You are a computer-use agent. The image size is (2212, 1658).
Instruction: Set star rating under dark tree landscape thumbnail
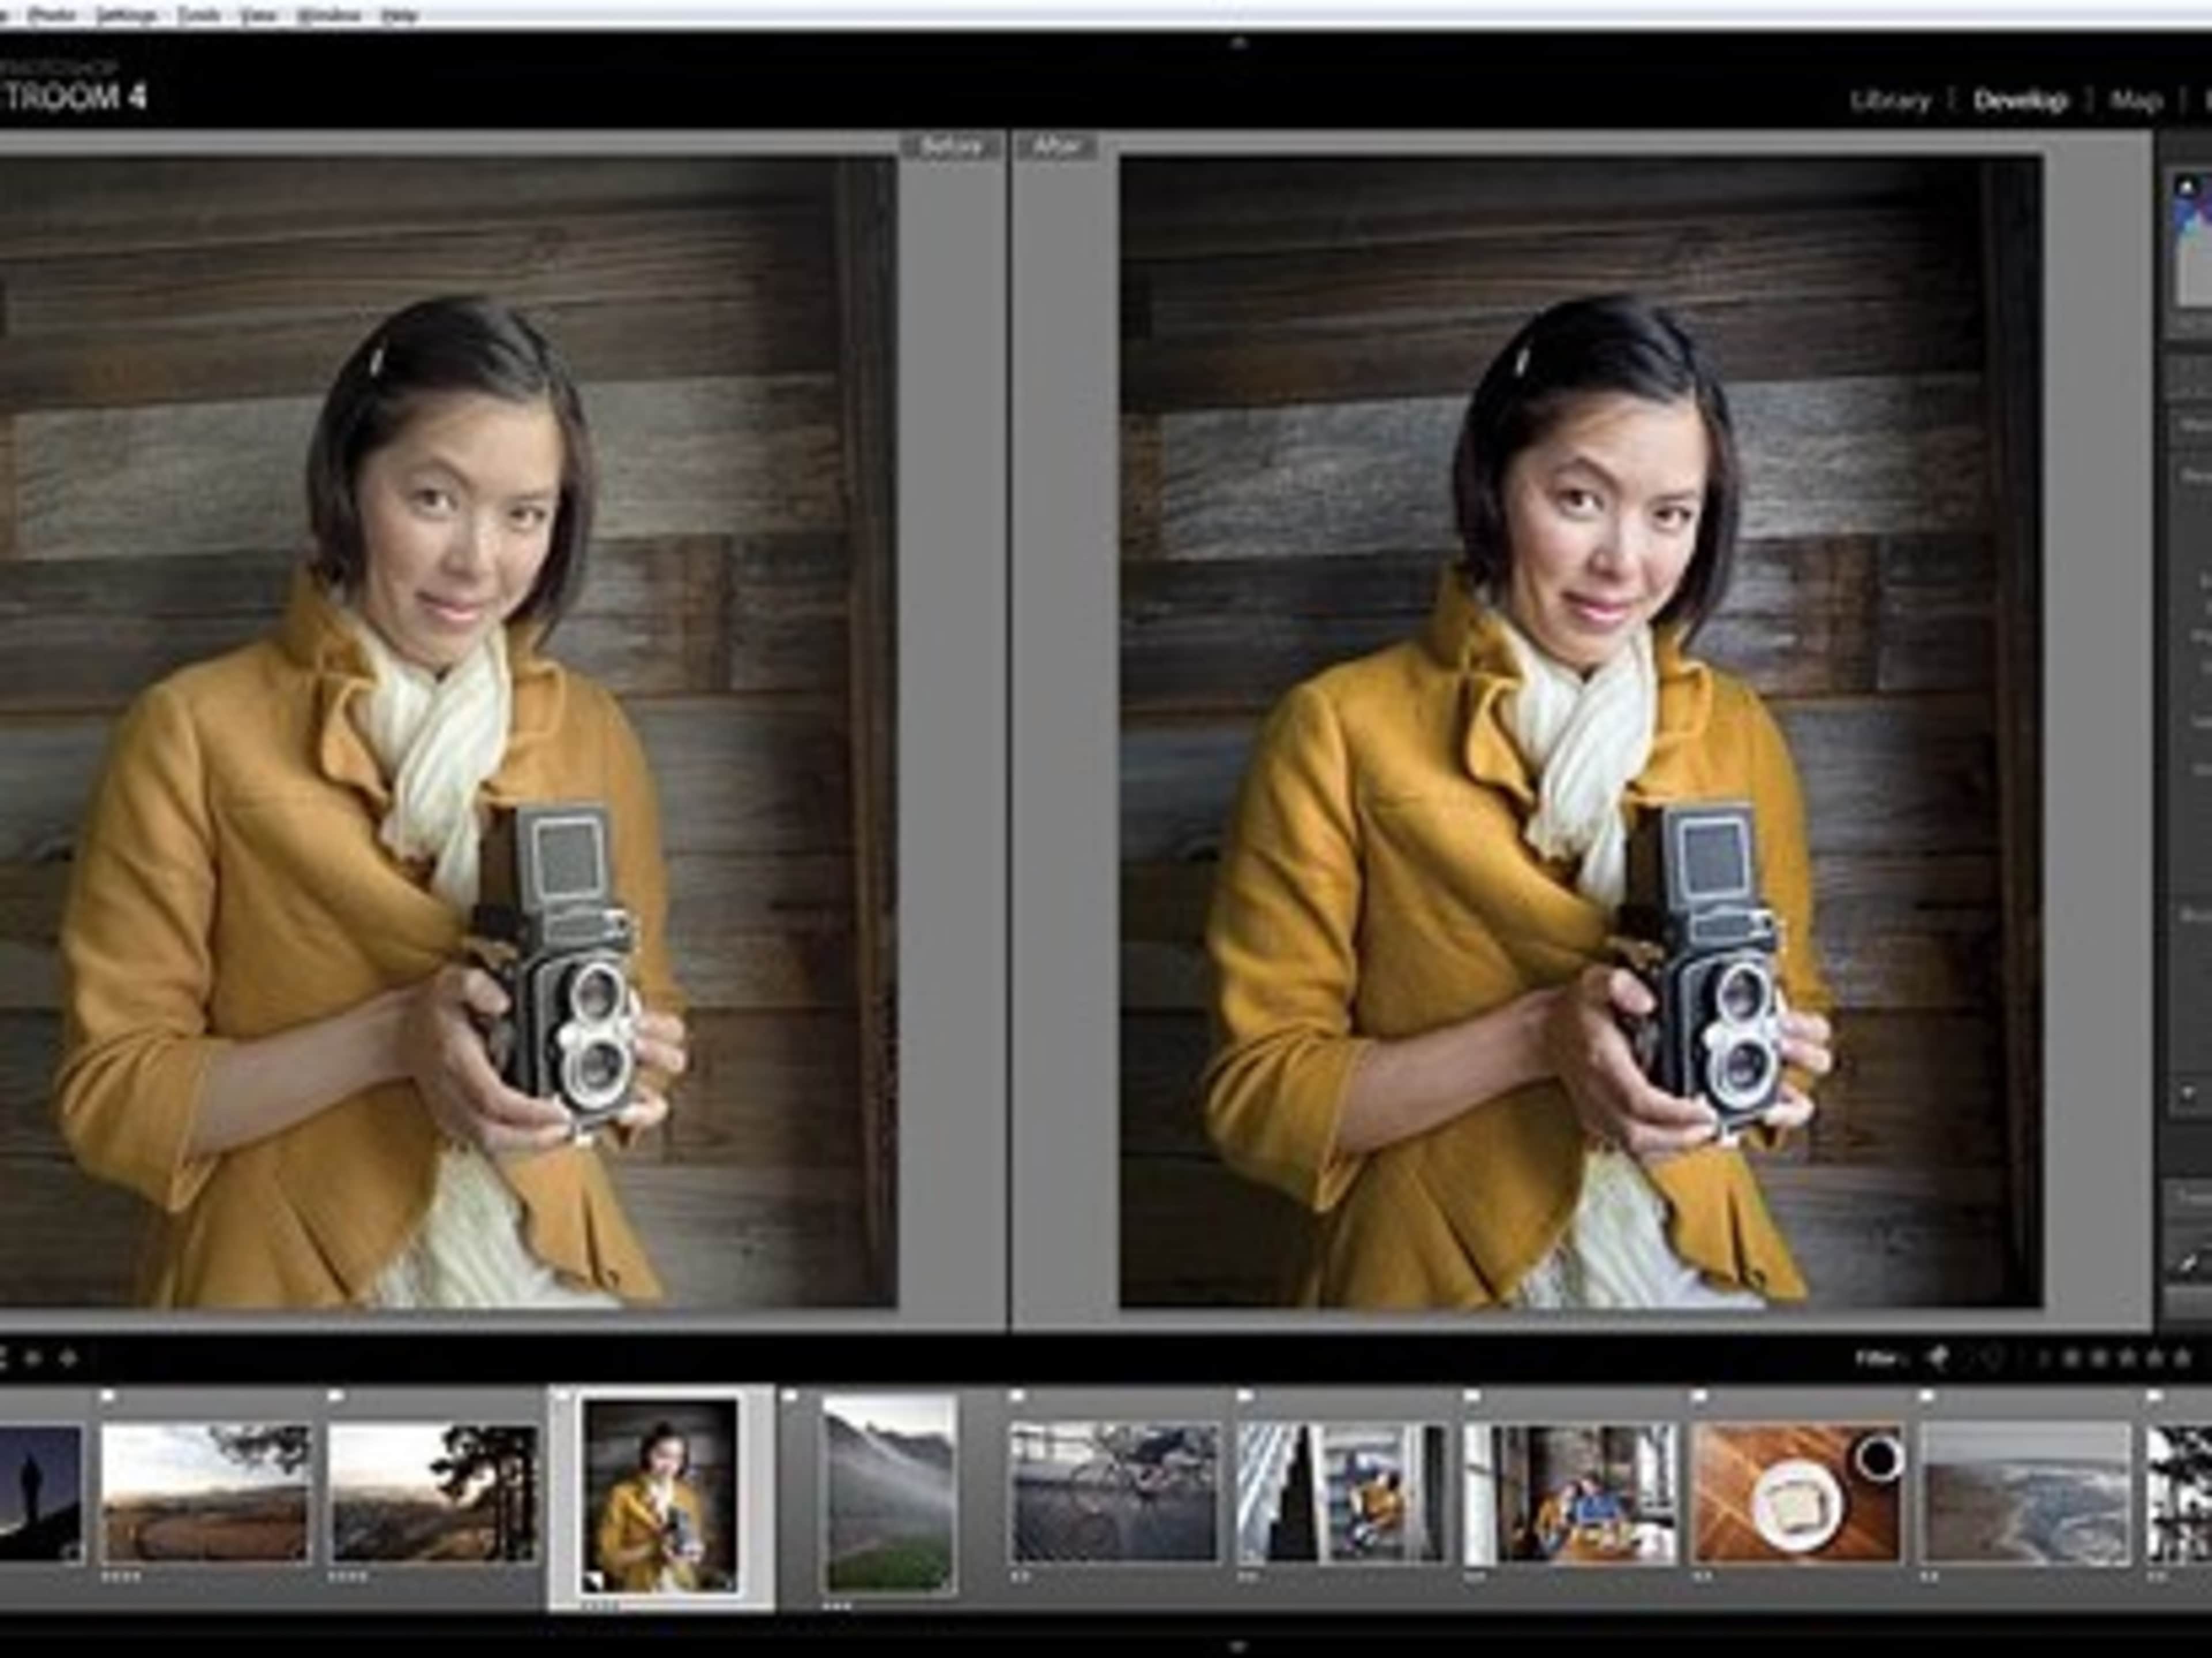point(349,1577)
